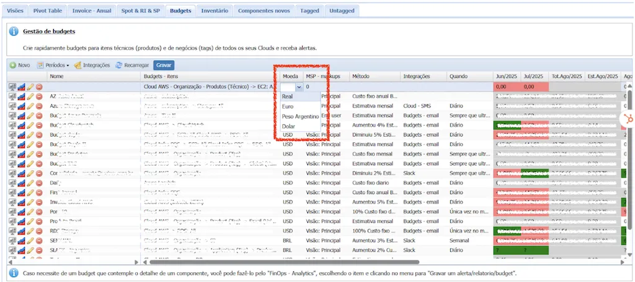Click the green Novo add icon

(13, 65)
